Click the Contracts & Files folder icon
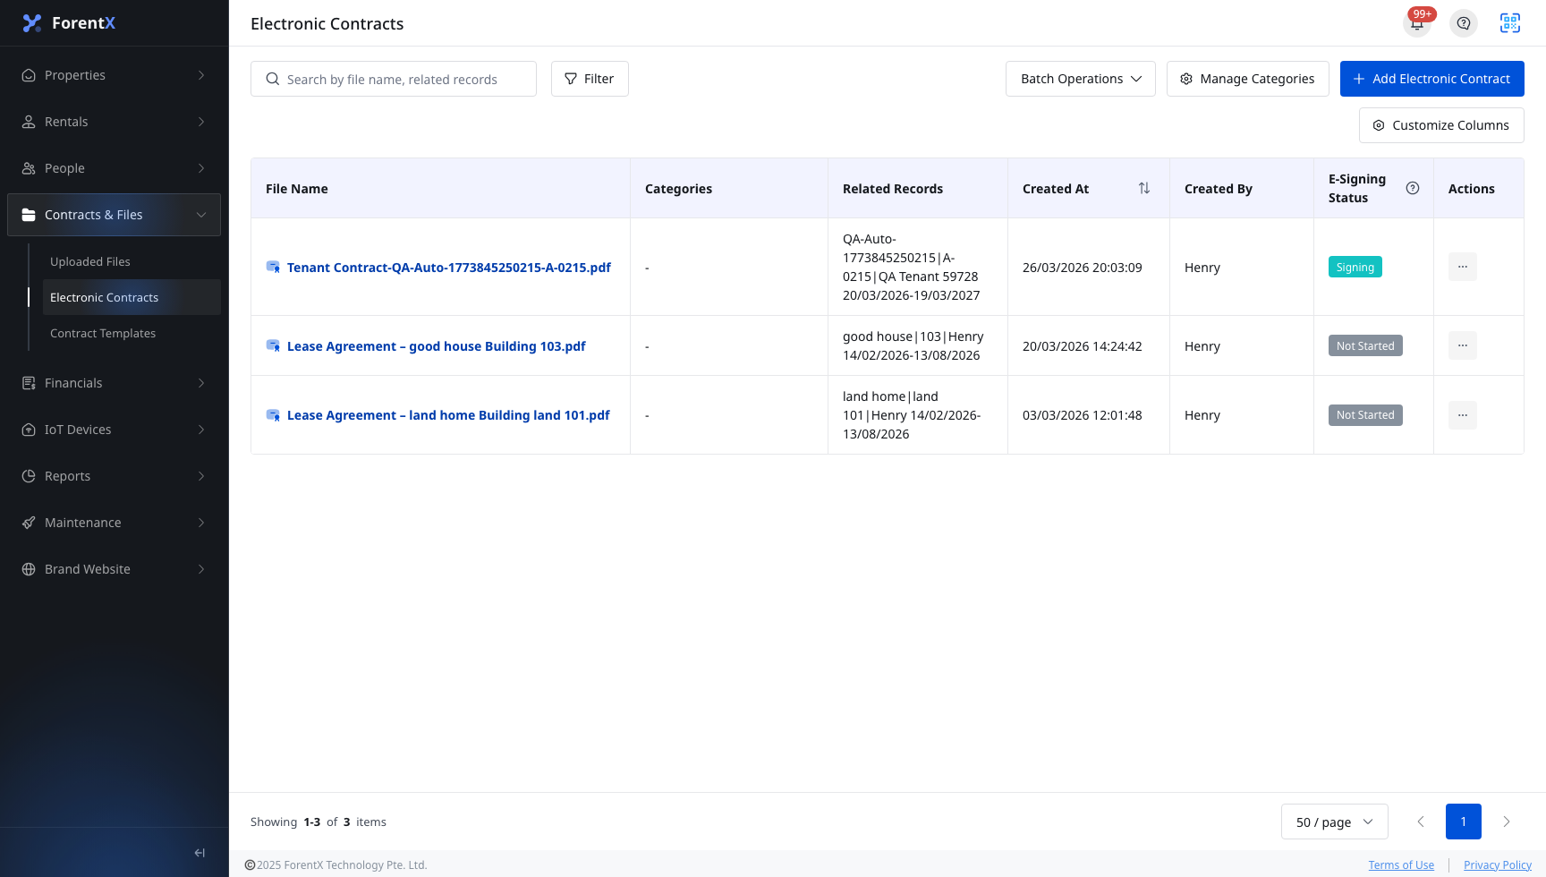1546x877 pixels. tap(29, 215)
